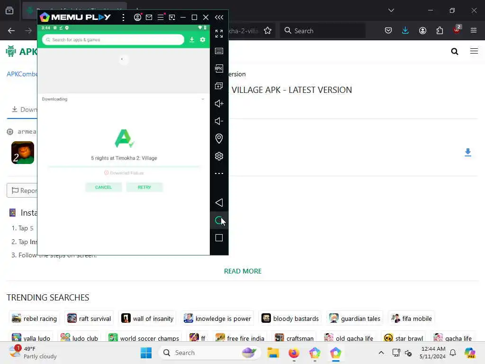Screen dimensions: 485x364
Task: Open the MEmu location pin icon
Action: (219, 138)
